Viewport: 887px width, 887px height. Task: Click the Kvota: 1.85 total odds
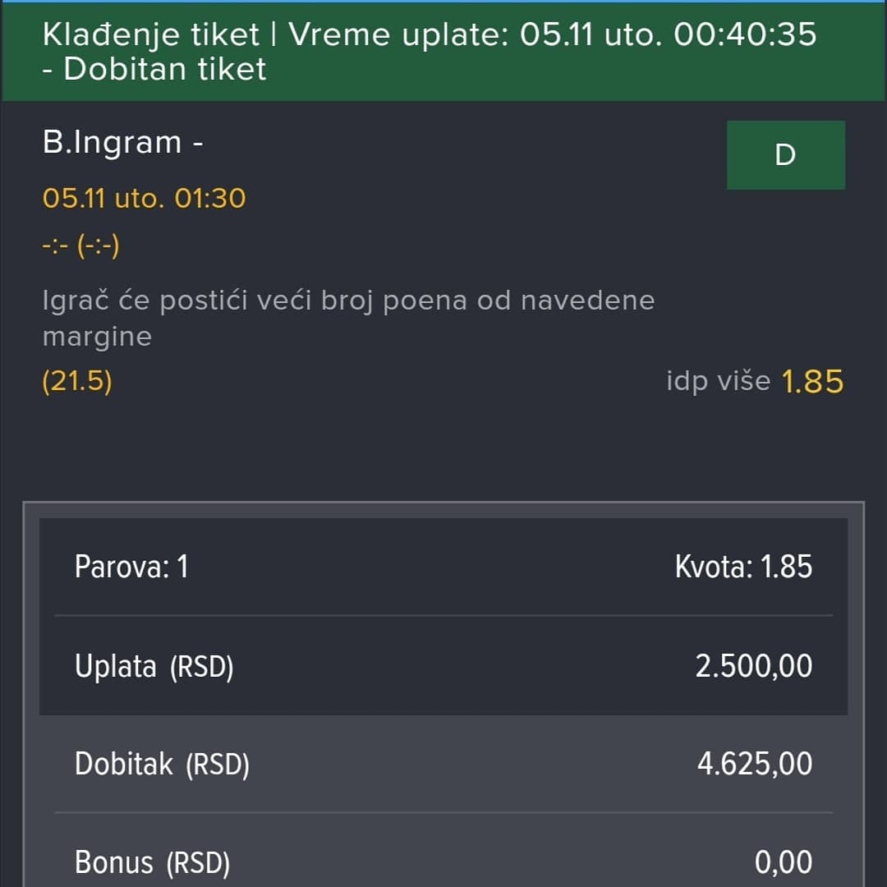[x=744, y=566]
